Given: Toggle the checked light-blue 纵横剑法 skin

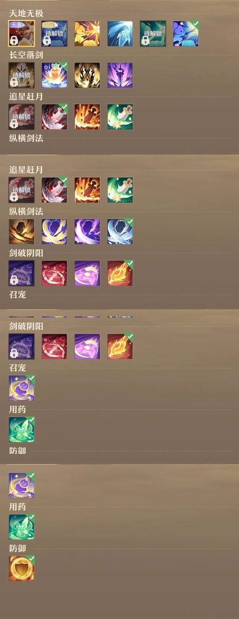Looking at the screenshot, I should pyautogui.click(x=120, y=232).
